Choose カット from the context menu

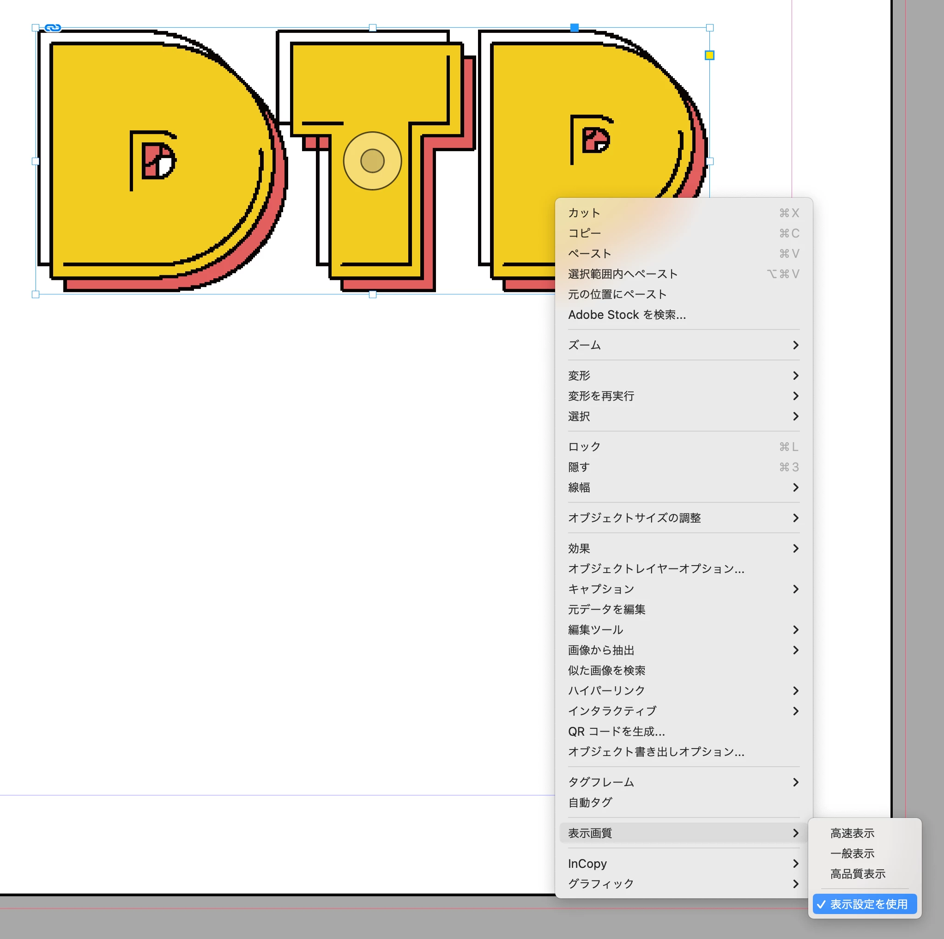click(x=584, y=213)
